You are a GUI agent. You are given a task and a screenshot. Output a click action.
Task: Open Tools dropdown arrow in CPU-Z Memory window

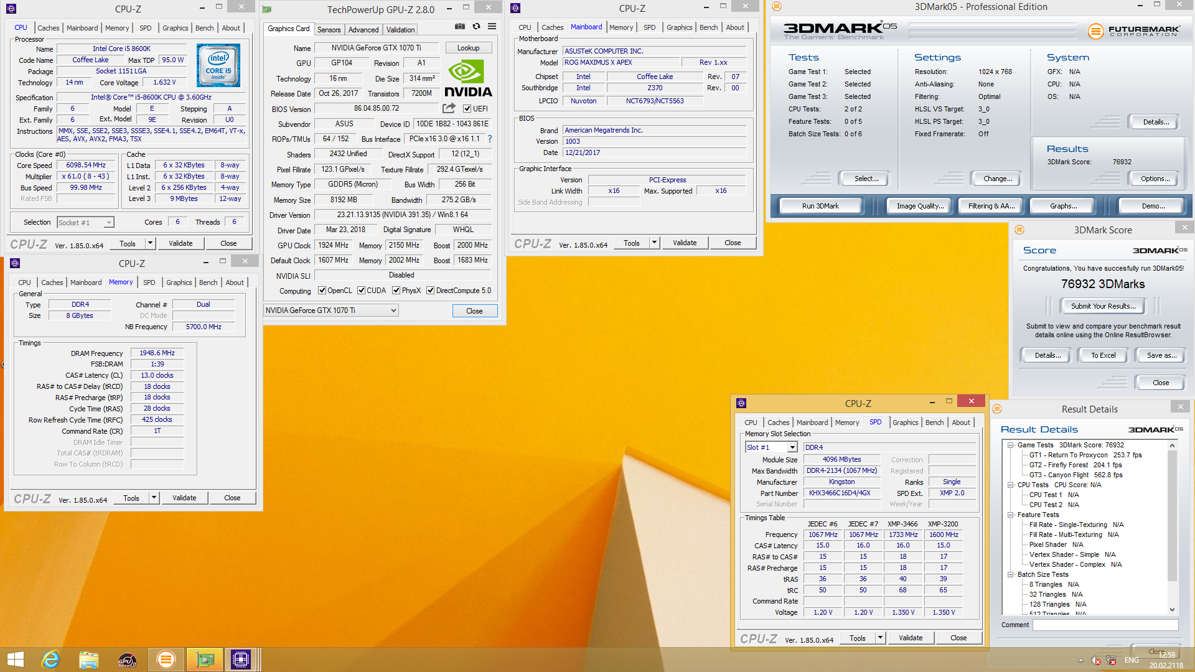click(x=154, y=498)
